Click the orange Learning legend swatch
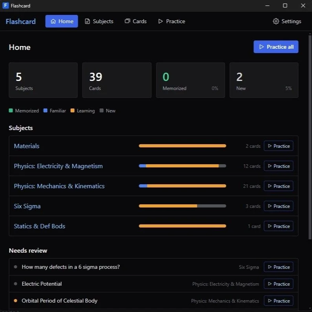Screen dimensions: 312x312 click(72, 110)
